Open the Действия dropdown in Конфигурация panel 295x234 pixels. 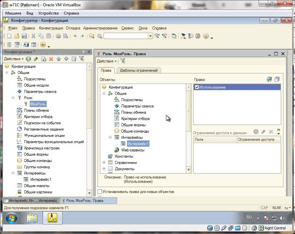(14, 59)
